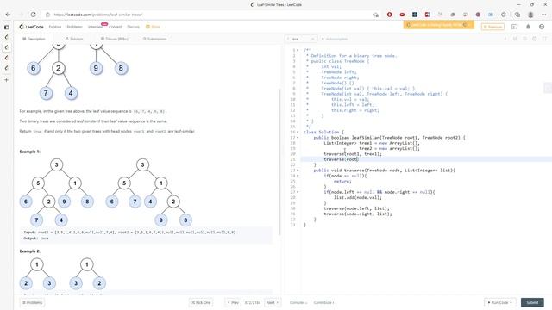The image size is (552, 310).
Task: Open the Problems list button at bottom
Action: (32, 302)
